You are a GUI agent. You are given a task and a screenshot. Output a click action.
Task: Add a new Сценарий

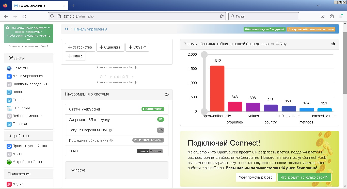[110, 47]
